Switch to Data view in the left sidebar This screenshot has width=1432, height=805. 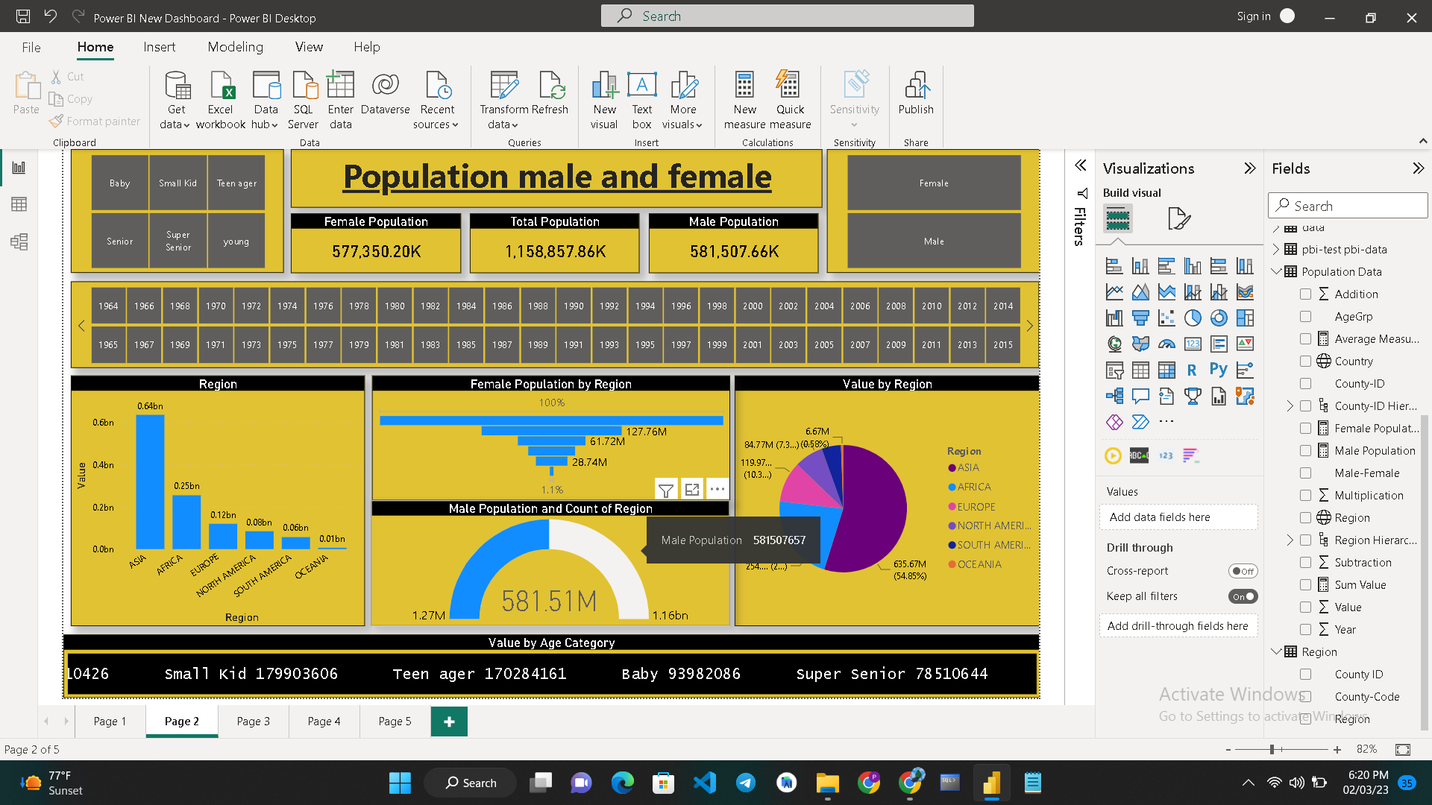tap(19, 203)
